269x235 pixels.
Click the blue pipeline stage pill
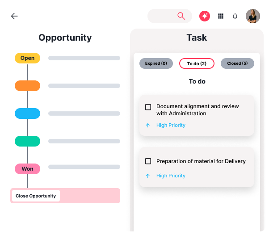(x=27, y=113)
